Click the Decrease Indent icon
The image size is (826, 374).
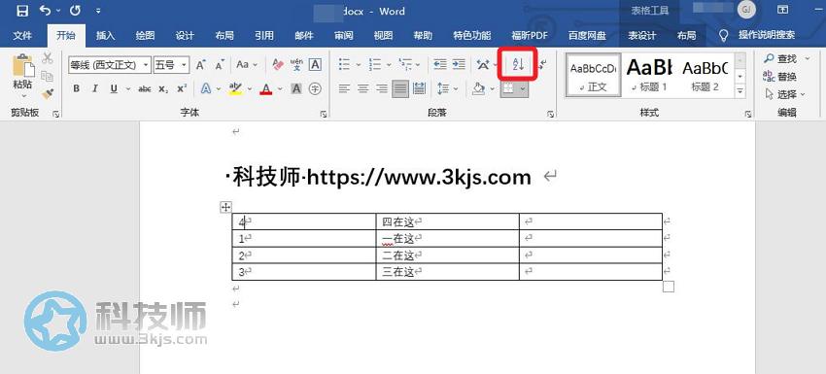[x=440, y=64]
